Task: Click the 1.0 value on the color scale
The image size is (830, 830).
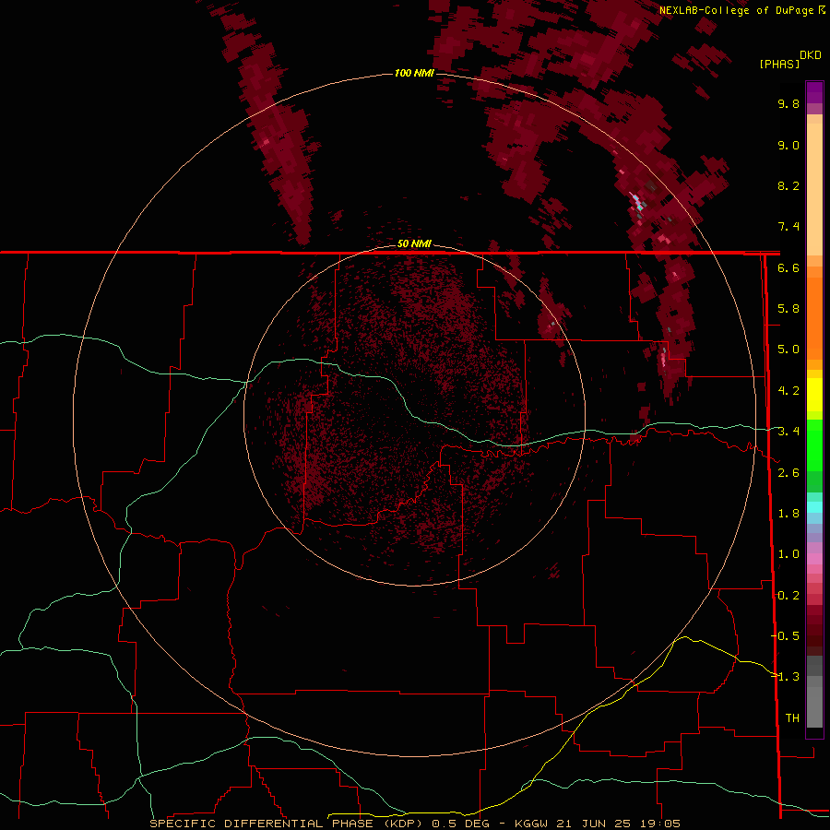Action: tap(788, 554)
